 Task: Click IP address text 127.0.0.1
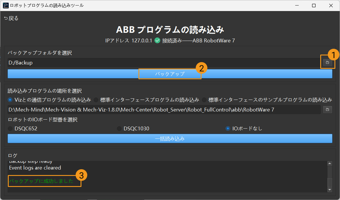[x=142, y=40]
